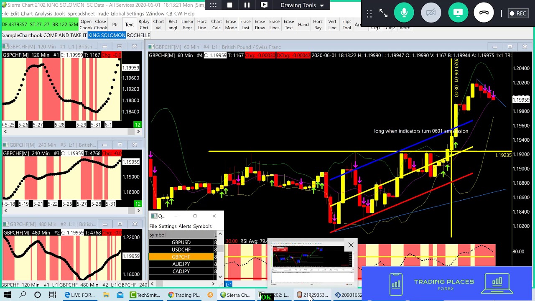Select AUDJPY row in quote list
The height and width of the screenshot is (301, 535).
click(181, 264)
